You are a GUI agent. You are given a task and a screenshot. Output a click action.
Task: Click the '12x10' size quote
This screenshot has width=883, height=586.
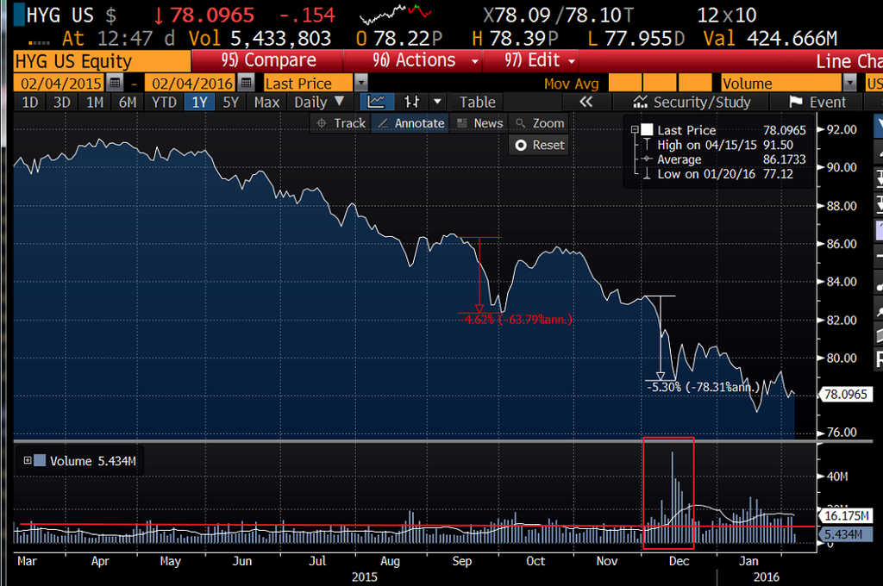tap(726, 15)
